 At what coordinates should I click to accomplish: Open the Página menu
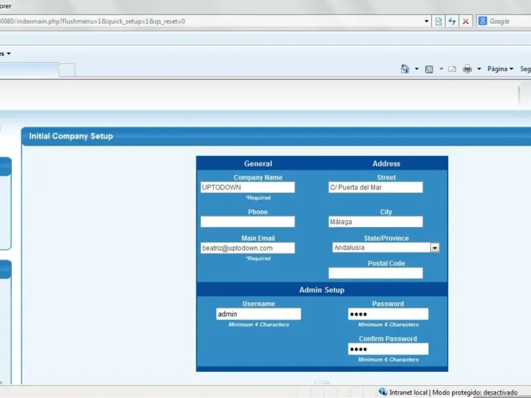click(x=500, y=69)
